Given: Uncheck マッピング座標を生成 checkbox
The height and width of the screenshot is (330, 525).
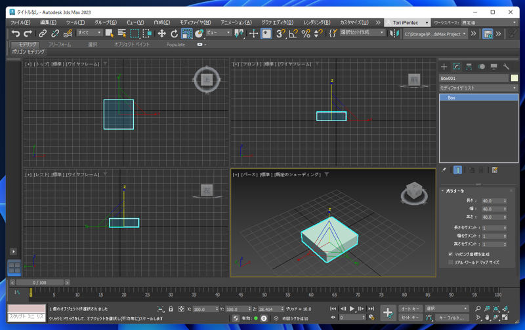Looking at the screenshot, I should [x=451, y=254].
